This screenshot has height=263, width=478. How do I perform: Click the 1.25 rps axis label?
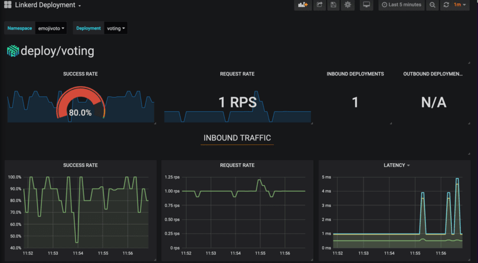coord(172,177)
